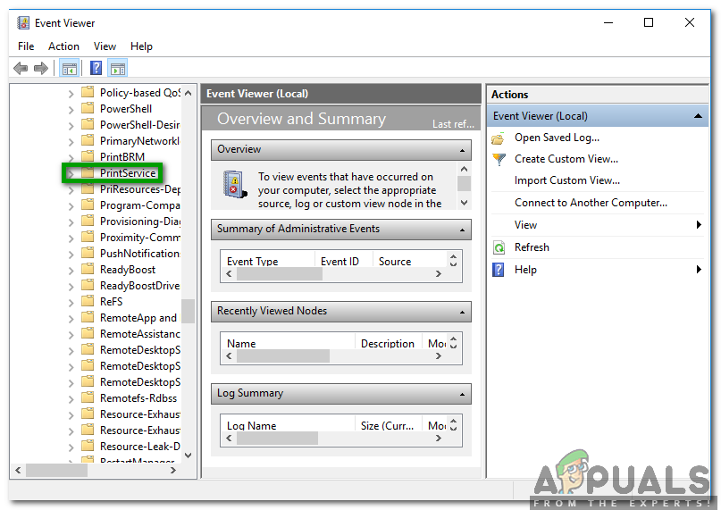Click the Log Name column header

coord(252,426)
